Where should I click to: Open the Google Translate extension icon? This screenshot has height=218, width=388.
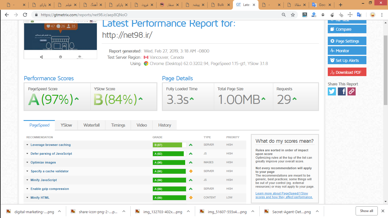click(359, 15)
